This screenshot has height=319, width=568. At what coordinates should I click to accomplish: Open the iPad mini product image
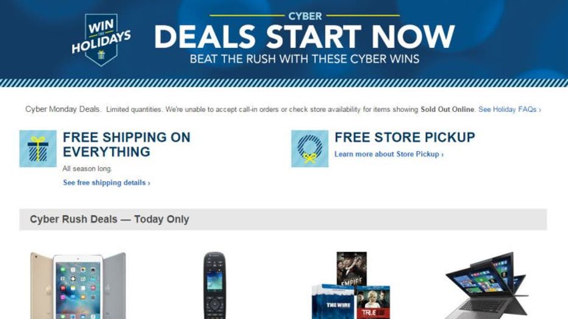78,286
